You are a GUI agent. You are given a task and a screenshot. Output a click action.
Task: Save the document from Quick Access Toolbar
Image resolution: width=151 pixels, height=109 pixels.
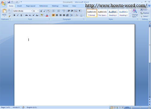pos(9,2)
